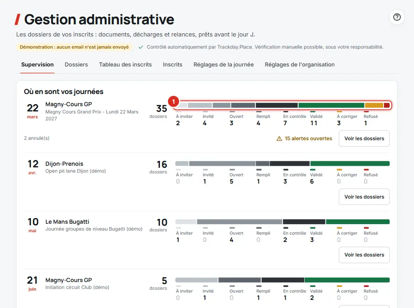Open the help question mark icon
The height and width of the screenshot is (308, 414).
397,17
